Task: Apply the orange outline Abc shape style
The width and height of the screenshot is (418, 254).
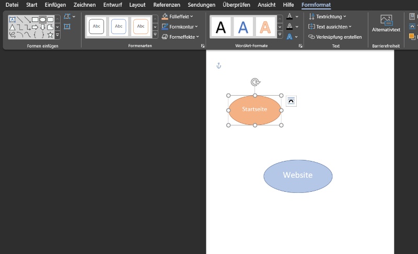Action: tap(141, 26)
